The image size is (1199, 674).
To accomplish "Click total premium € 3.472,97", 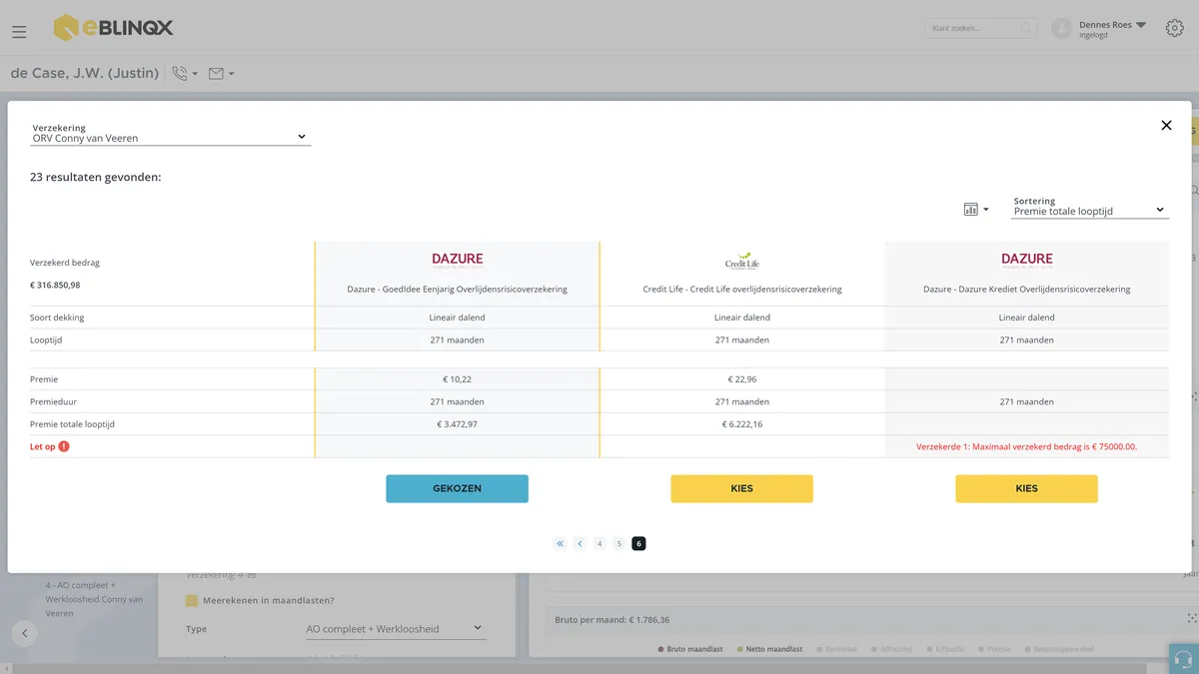I will [457, 424].
